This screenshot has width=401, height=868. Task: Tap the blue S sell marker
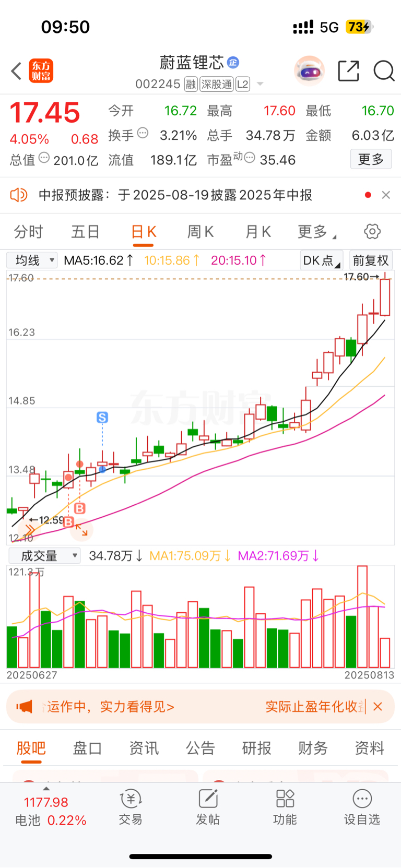(x=102, y=417)
